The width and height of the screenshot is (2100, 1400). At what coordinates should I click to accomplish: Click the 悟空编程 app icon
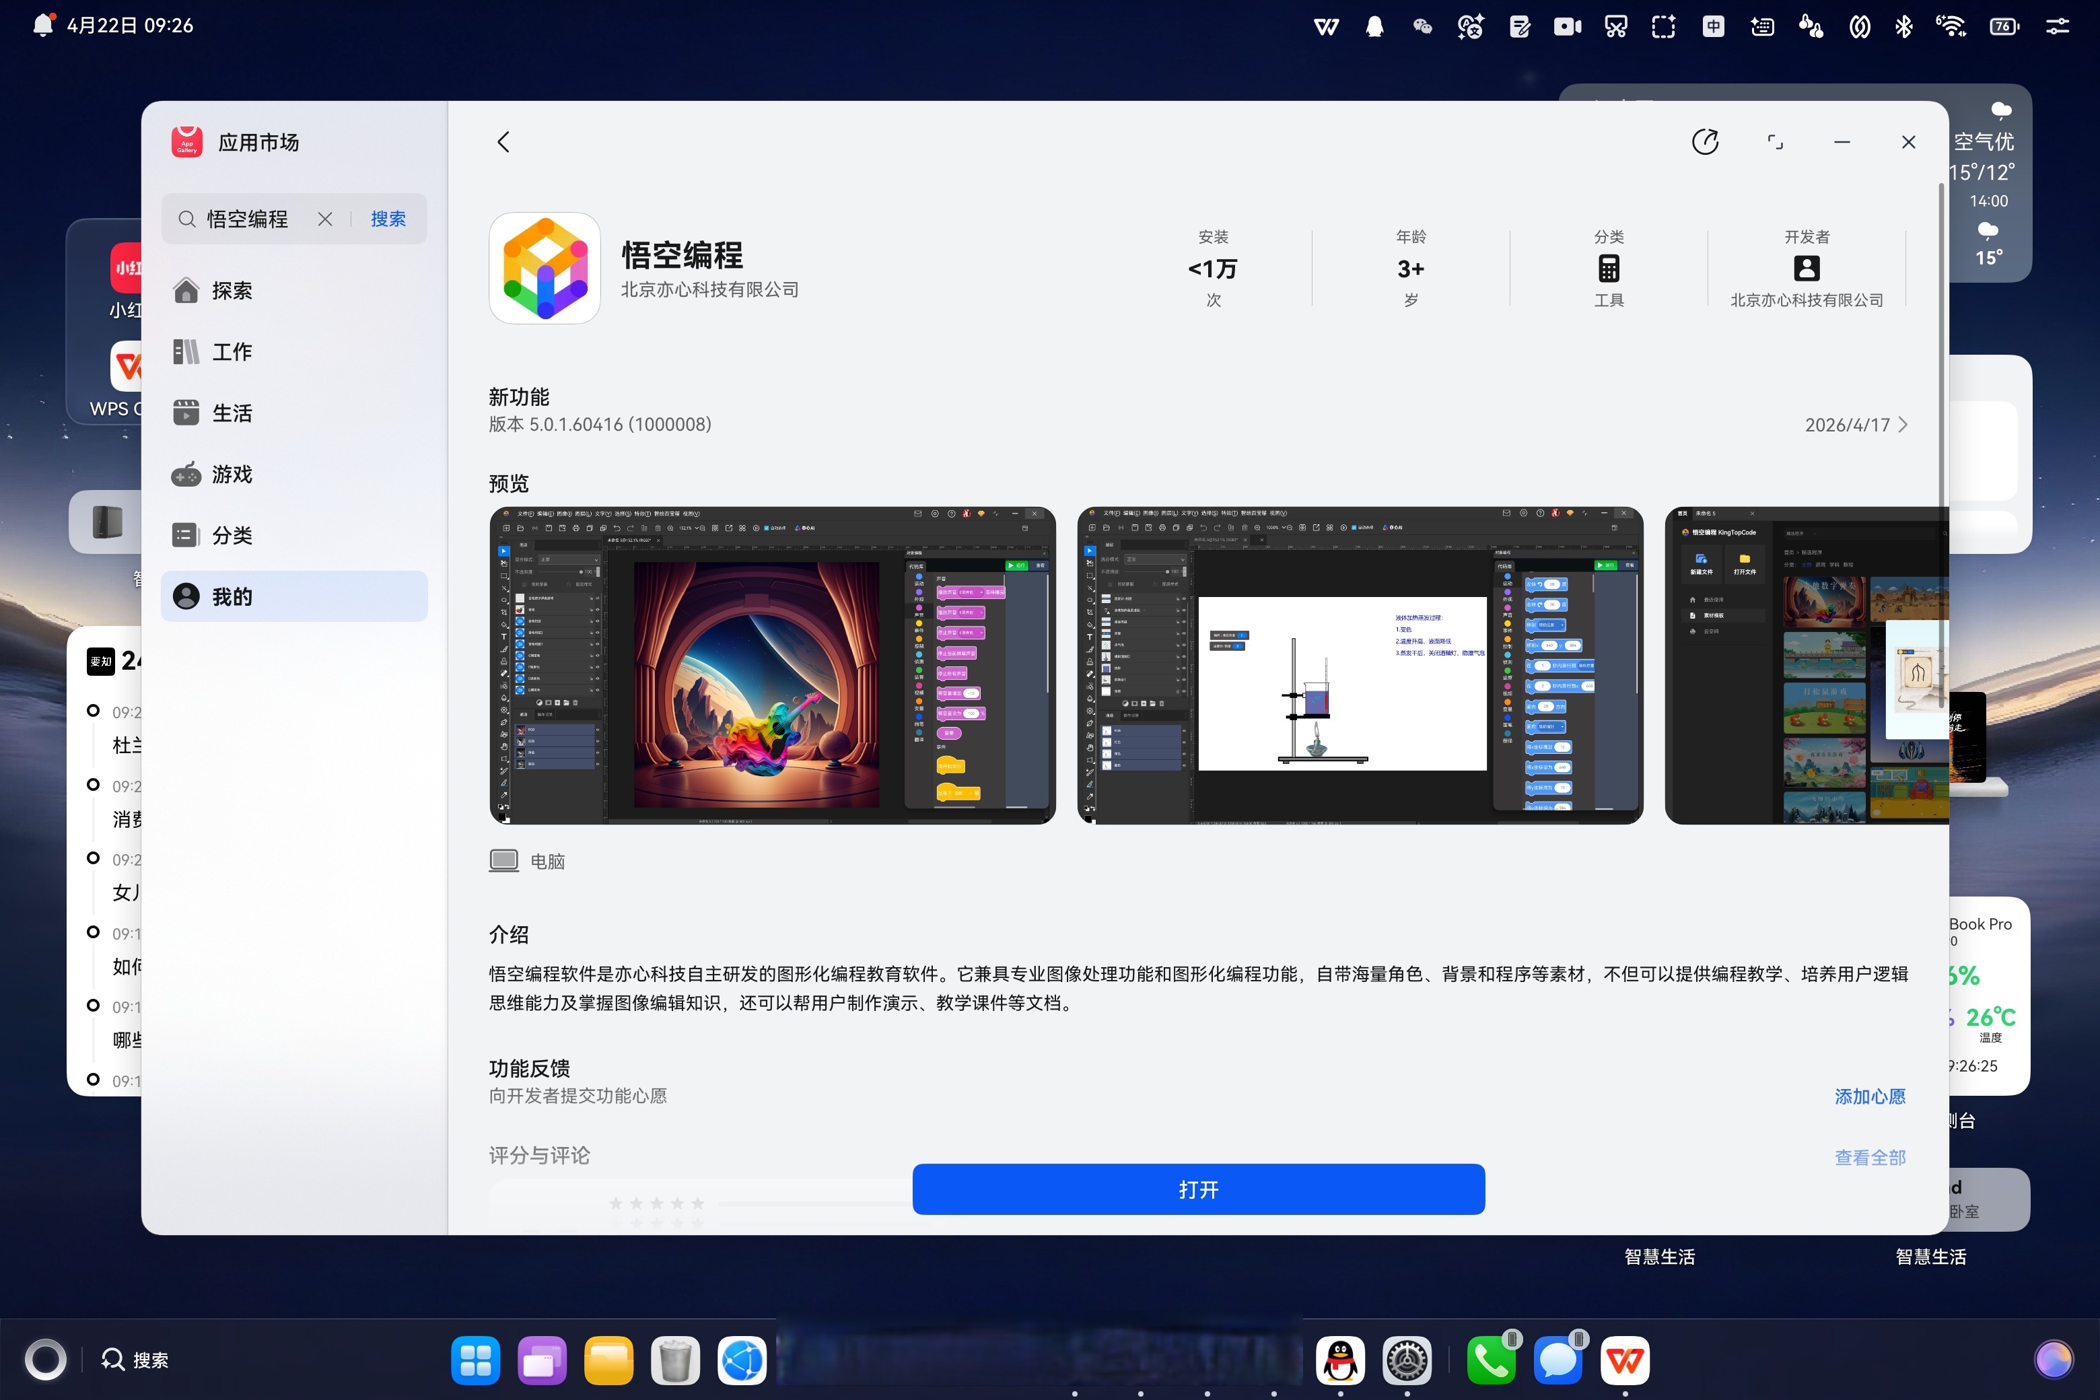pos(545,268)
